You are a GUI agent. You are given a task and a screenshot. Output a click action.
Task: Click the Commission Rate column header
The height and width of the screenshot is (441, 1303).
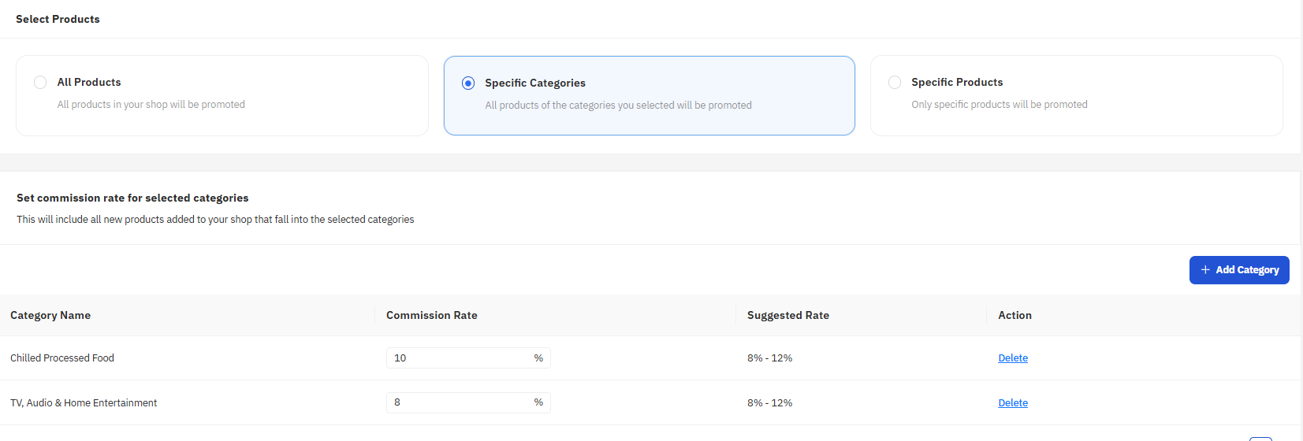pos(432,316)
